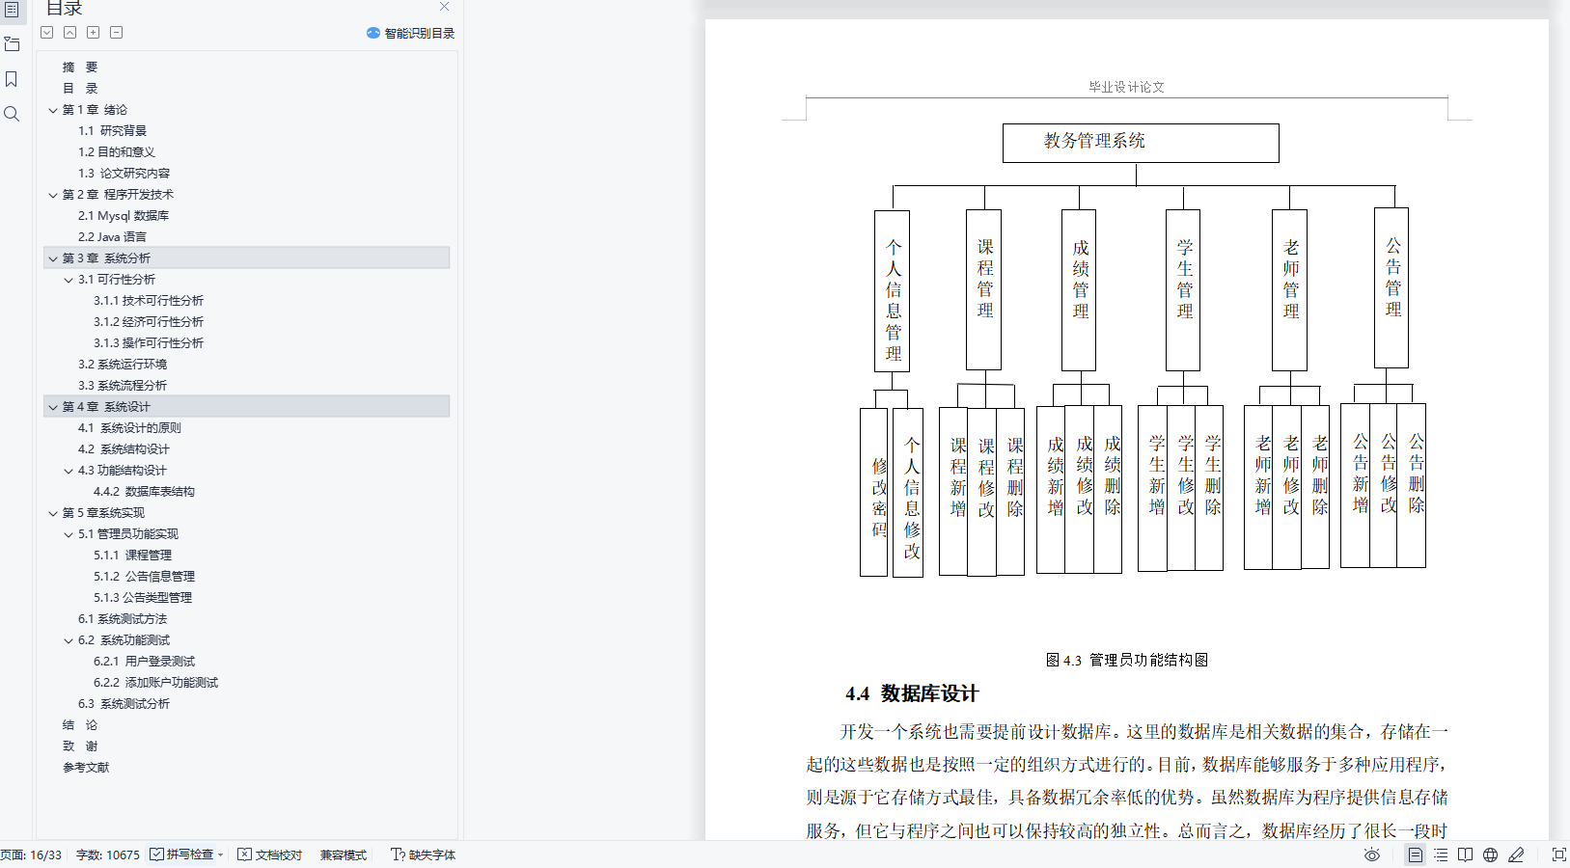Jump to 参考文献 heading
1570x868 pixels.
coord(86,768)
